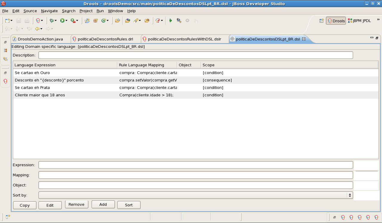382x223 pixels.
Task: Show more perspectives chevron
Action: 378,20
